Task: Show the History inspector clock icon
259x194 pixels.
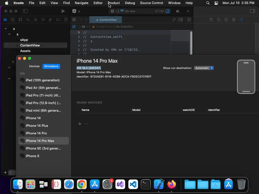Action: pyautogui.click(x=219, y=20)
